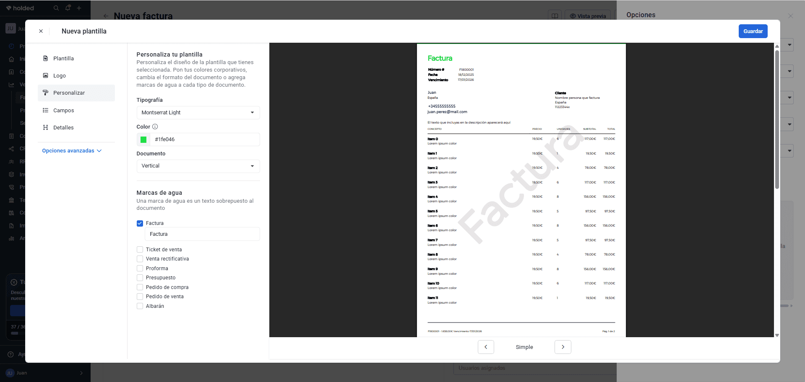Screen dimensions: 805x382
Task: Click the Detalles heading icon
Action: click(x=45, y=127)
